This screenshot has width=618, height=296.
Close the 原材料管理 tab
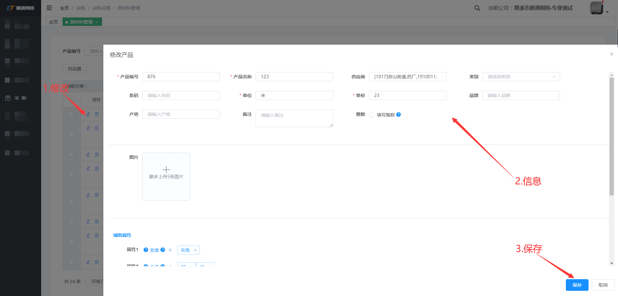[x=97, y=22]
